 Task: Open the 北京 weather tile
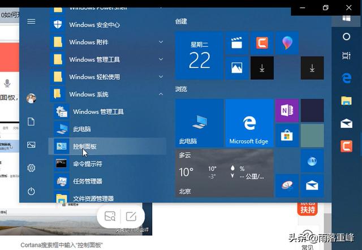point(225,173)
